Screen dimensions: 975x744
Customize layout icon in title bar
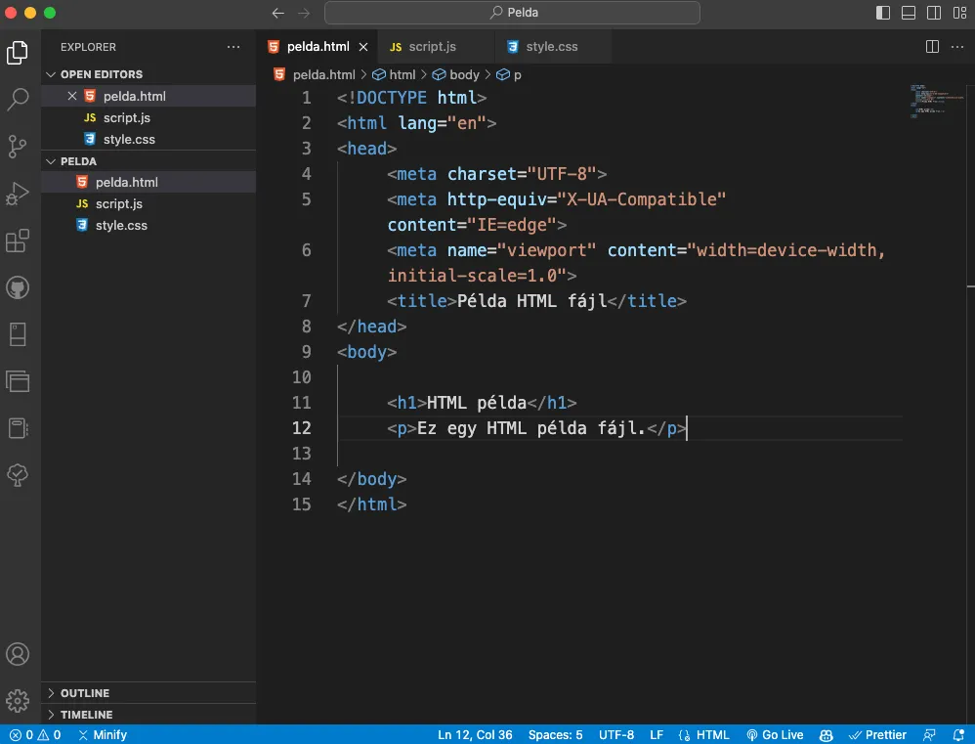coord(959,13)
